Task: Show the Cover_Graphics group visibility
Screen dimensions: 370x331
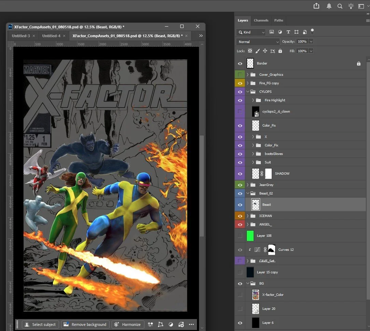Action: coord(240,74)
